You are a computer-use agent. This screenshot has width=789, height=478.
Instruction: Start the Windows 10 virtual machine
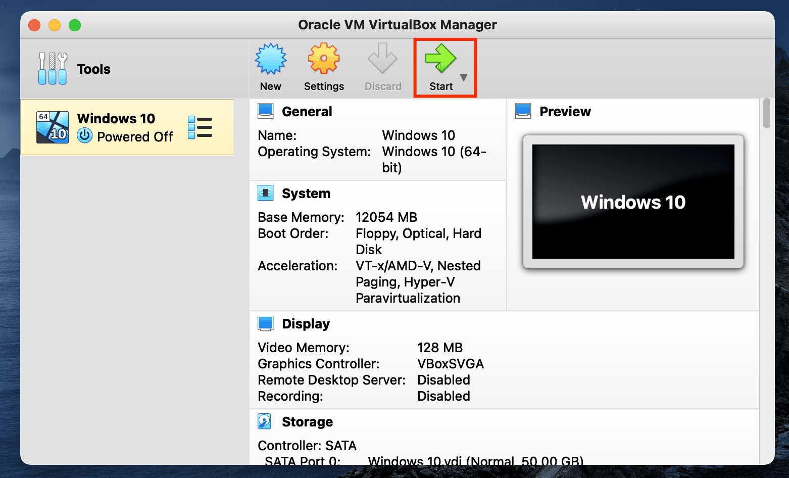(442, 58)
